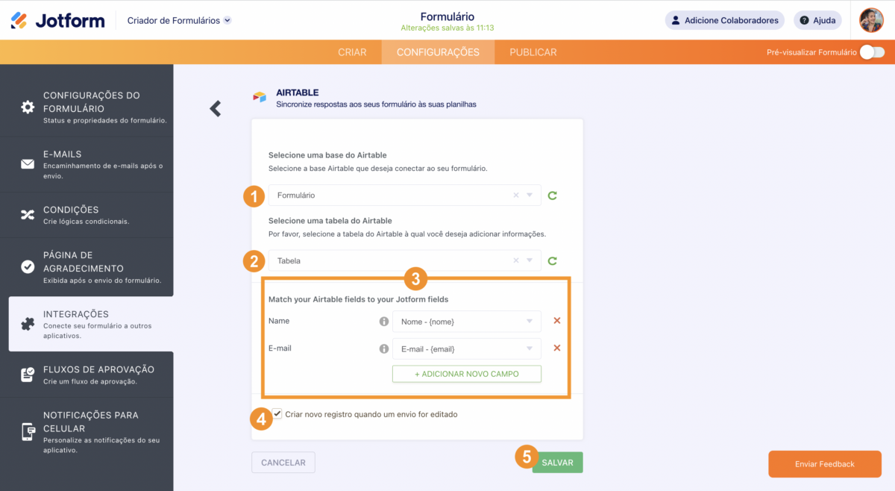Refresh the Airtable base list
This screenshot has height=491, width=895.
pos(553,196)
